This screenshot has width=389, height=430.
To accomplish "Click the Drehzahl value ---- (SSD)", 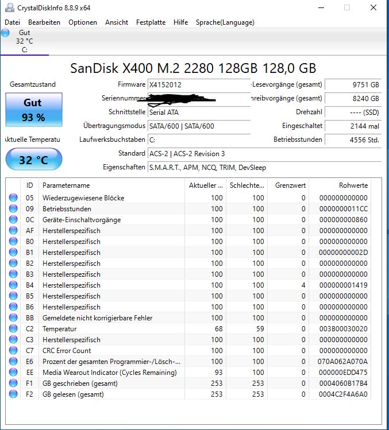I will [353, 112].
